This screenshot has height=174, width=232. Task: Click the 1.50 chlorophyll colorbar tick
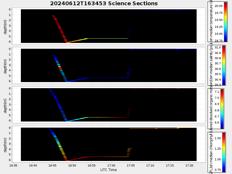pyautogui.click(x=218, y=138)
